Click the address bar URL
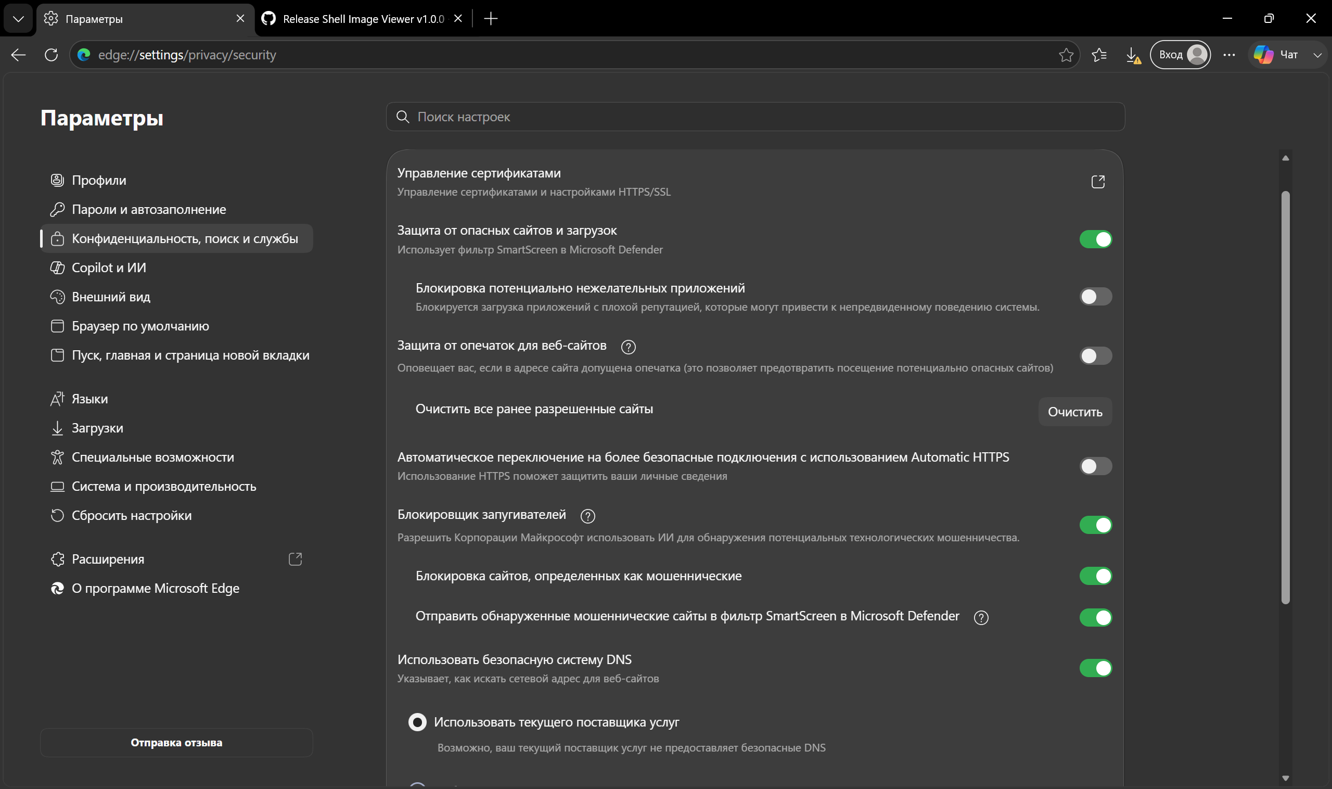 point(187,55)
